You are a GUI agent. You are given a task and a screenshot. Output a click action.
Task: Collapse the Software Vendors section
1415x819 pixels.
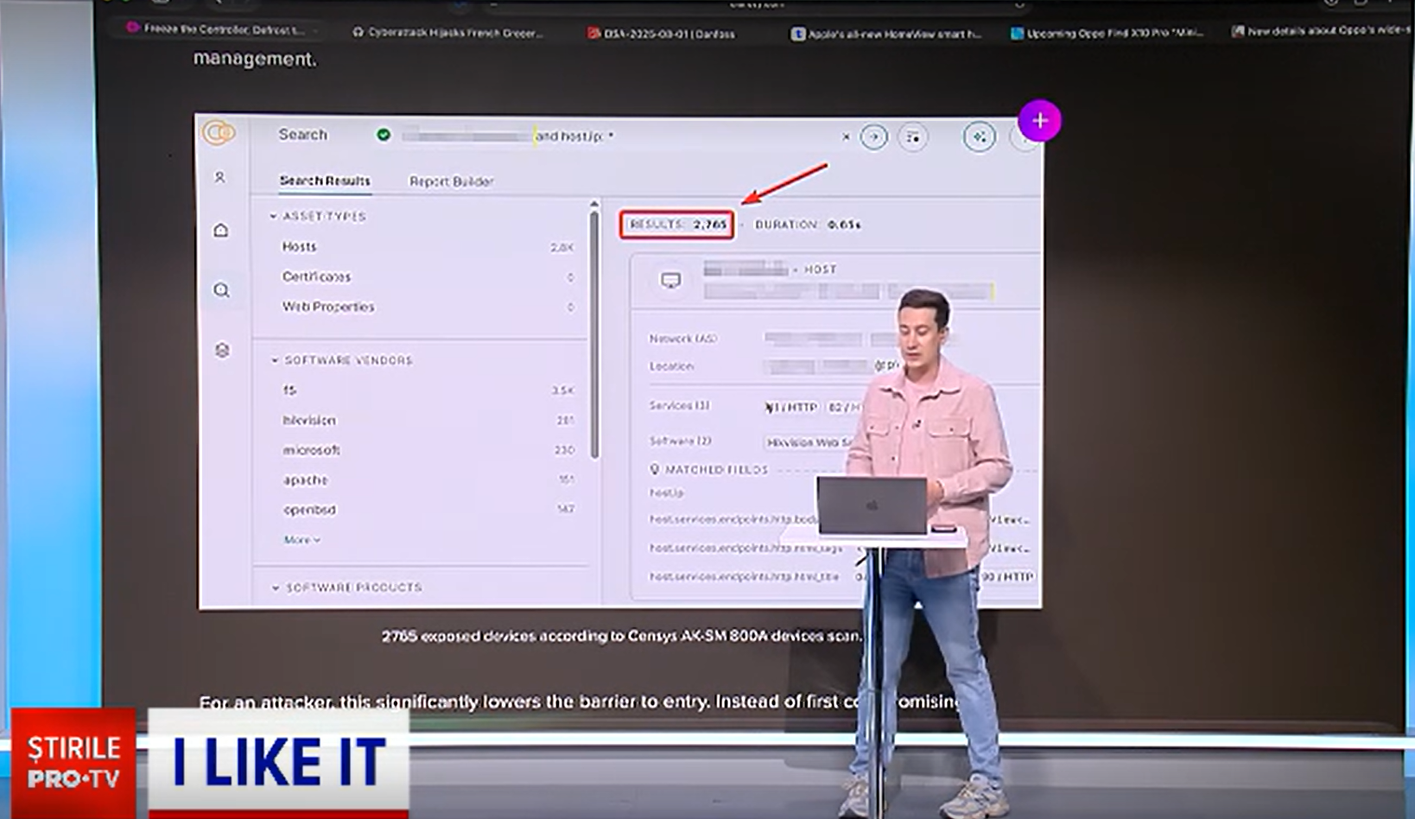pos(342,360)
